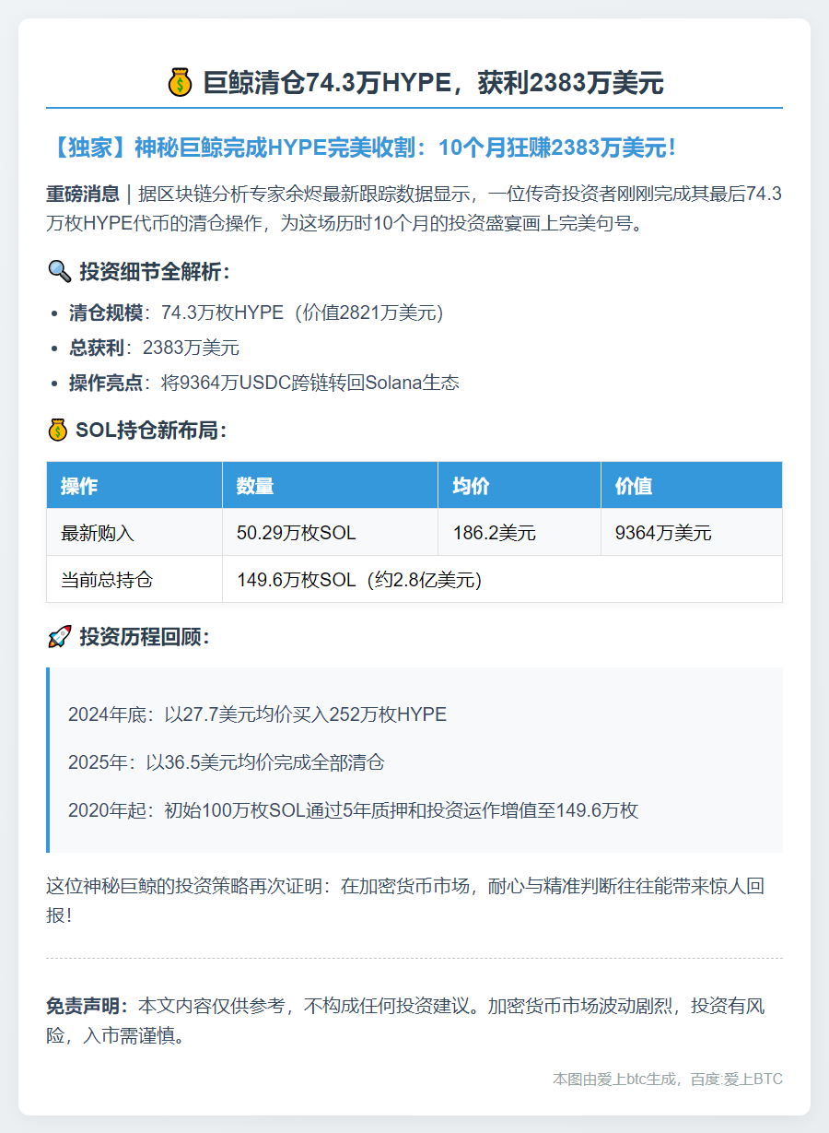The width and height of the screenshot is (829, 1133).
Task: Click the magnifying glass icon beside 投资细节全解析
Action: click(58, 271)
